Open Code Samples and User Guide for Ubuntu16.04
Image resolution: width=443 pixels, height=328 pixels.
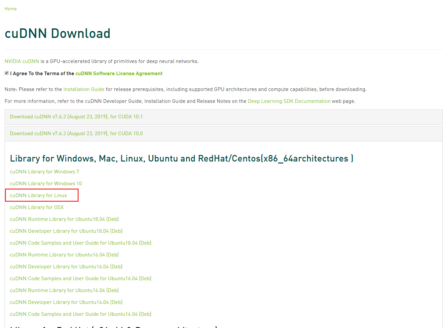(x=80, y=278)
